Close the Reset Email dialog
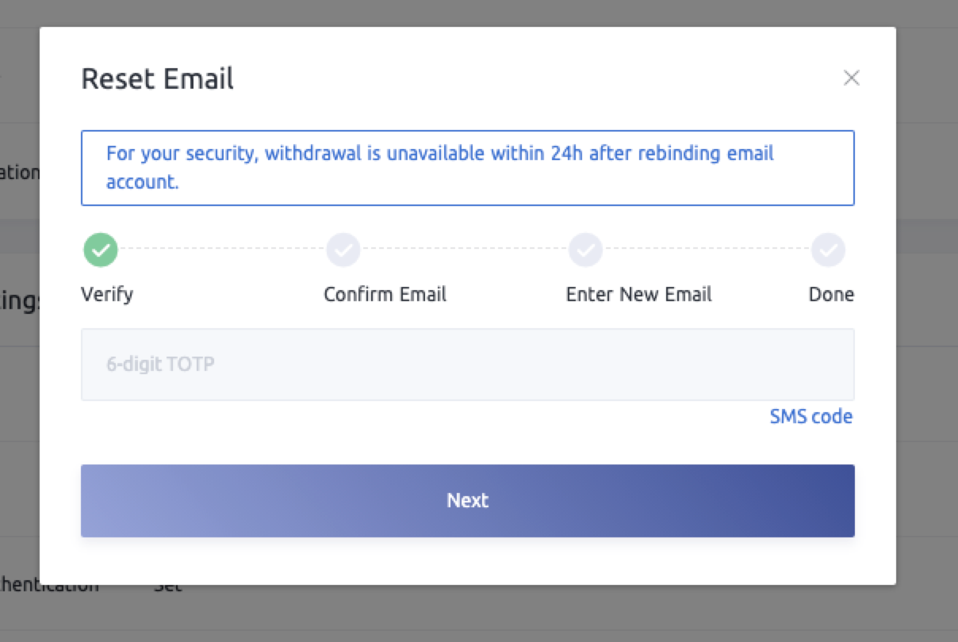Screen dimensions: 958x642 [851, 78]
